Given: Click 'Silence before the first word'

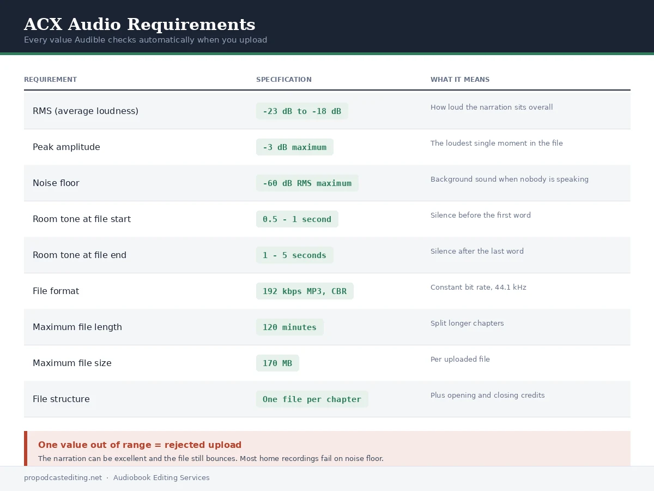Looking at the screenshot, I should click(481, 215).
